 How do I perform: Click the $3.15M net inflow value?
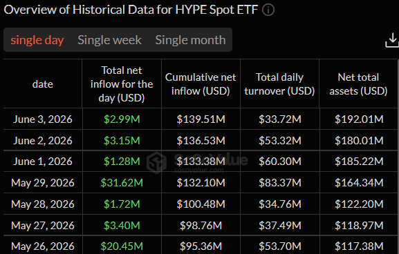[122, 141]
